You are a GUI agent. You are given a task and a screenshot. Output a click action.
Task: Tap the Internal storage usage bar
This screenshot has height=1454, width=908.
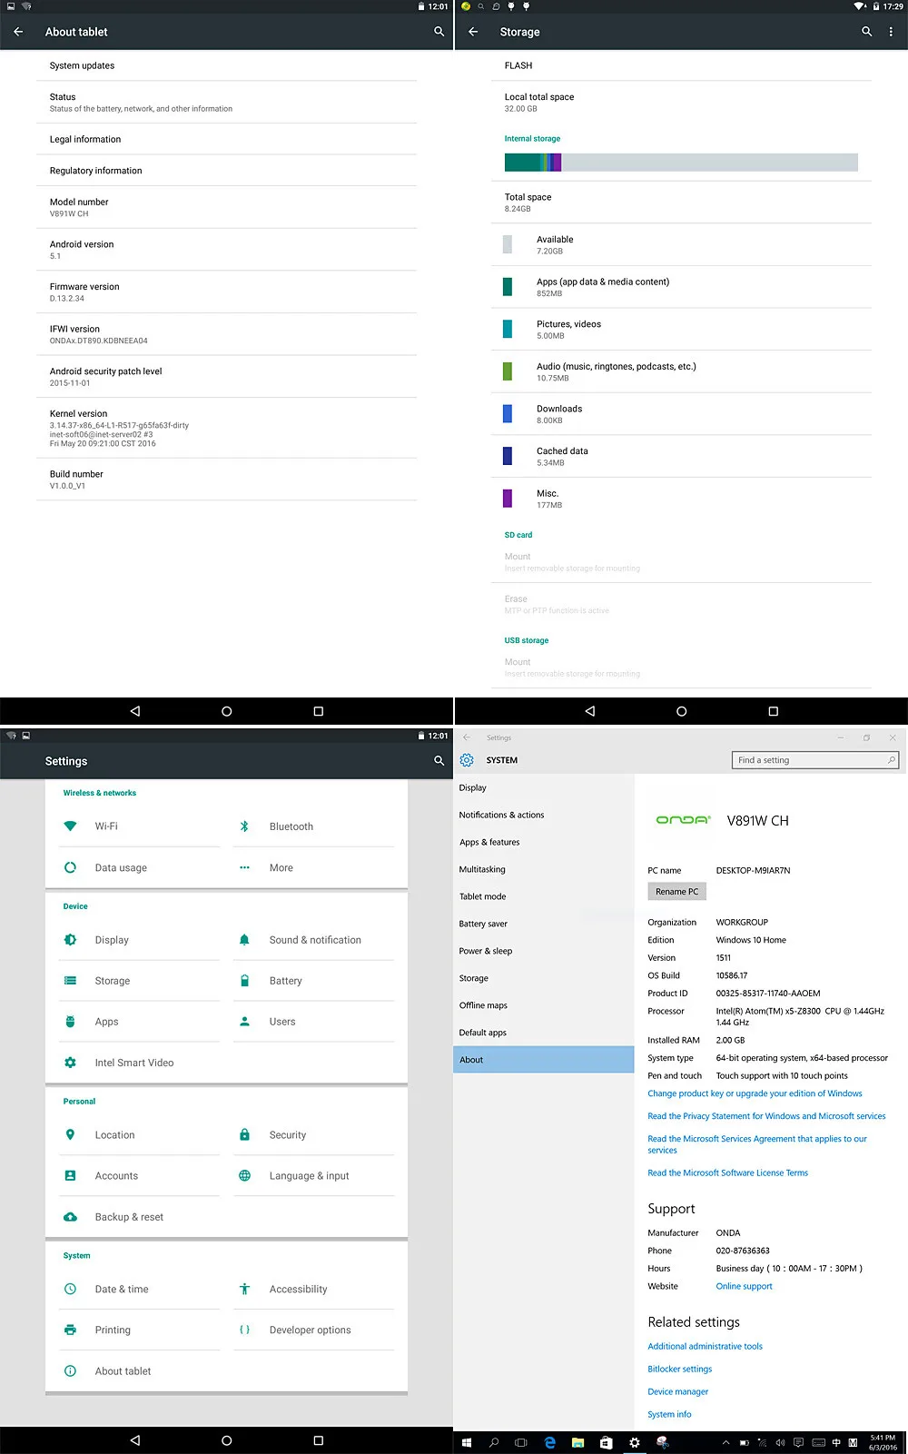(681, 163)
